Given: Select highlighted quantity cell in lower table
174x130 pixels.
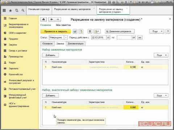Looking at the screenshot, I should click(131, 107).
